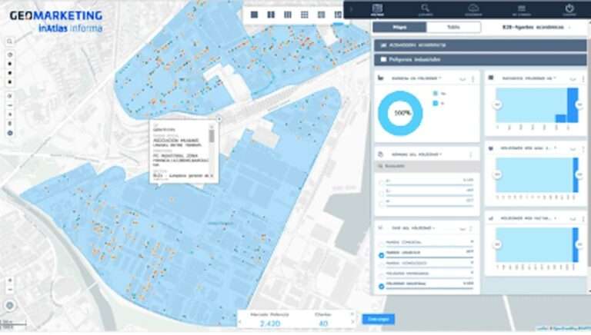The image size is (591, 335).
Task: Switch to the Mapa tab
Action: (400, 27)
